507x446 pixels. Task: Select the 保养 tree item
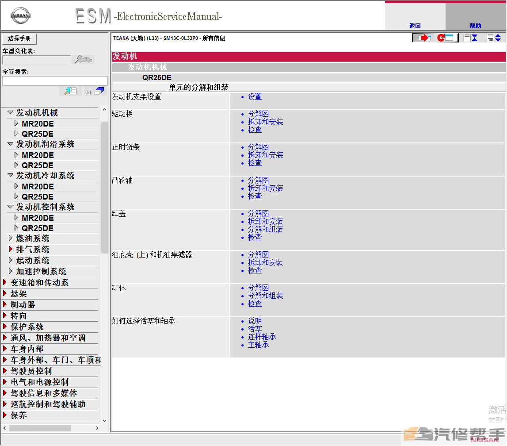coord(19,415)
